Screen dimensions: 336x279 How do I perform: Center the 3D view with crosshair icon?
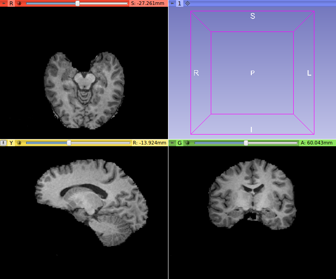pos(187,3)
